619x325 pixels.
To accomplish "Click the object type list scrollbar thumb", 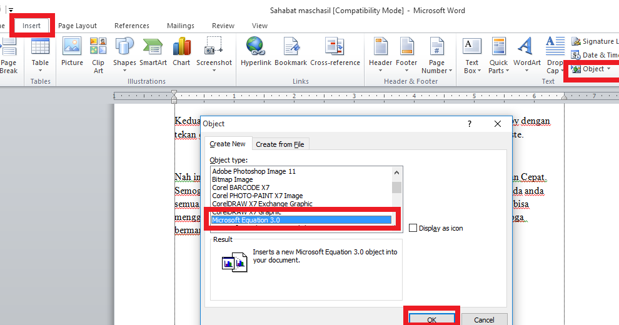I will (x=397, y=187).
